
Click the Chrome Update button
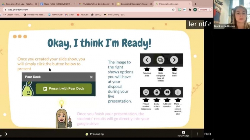pyautogui.click(x=203, y=10)
